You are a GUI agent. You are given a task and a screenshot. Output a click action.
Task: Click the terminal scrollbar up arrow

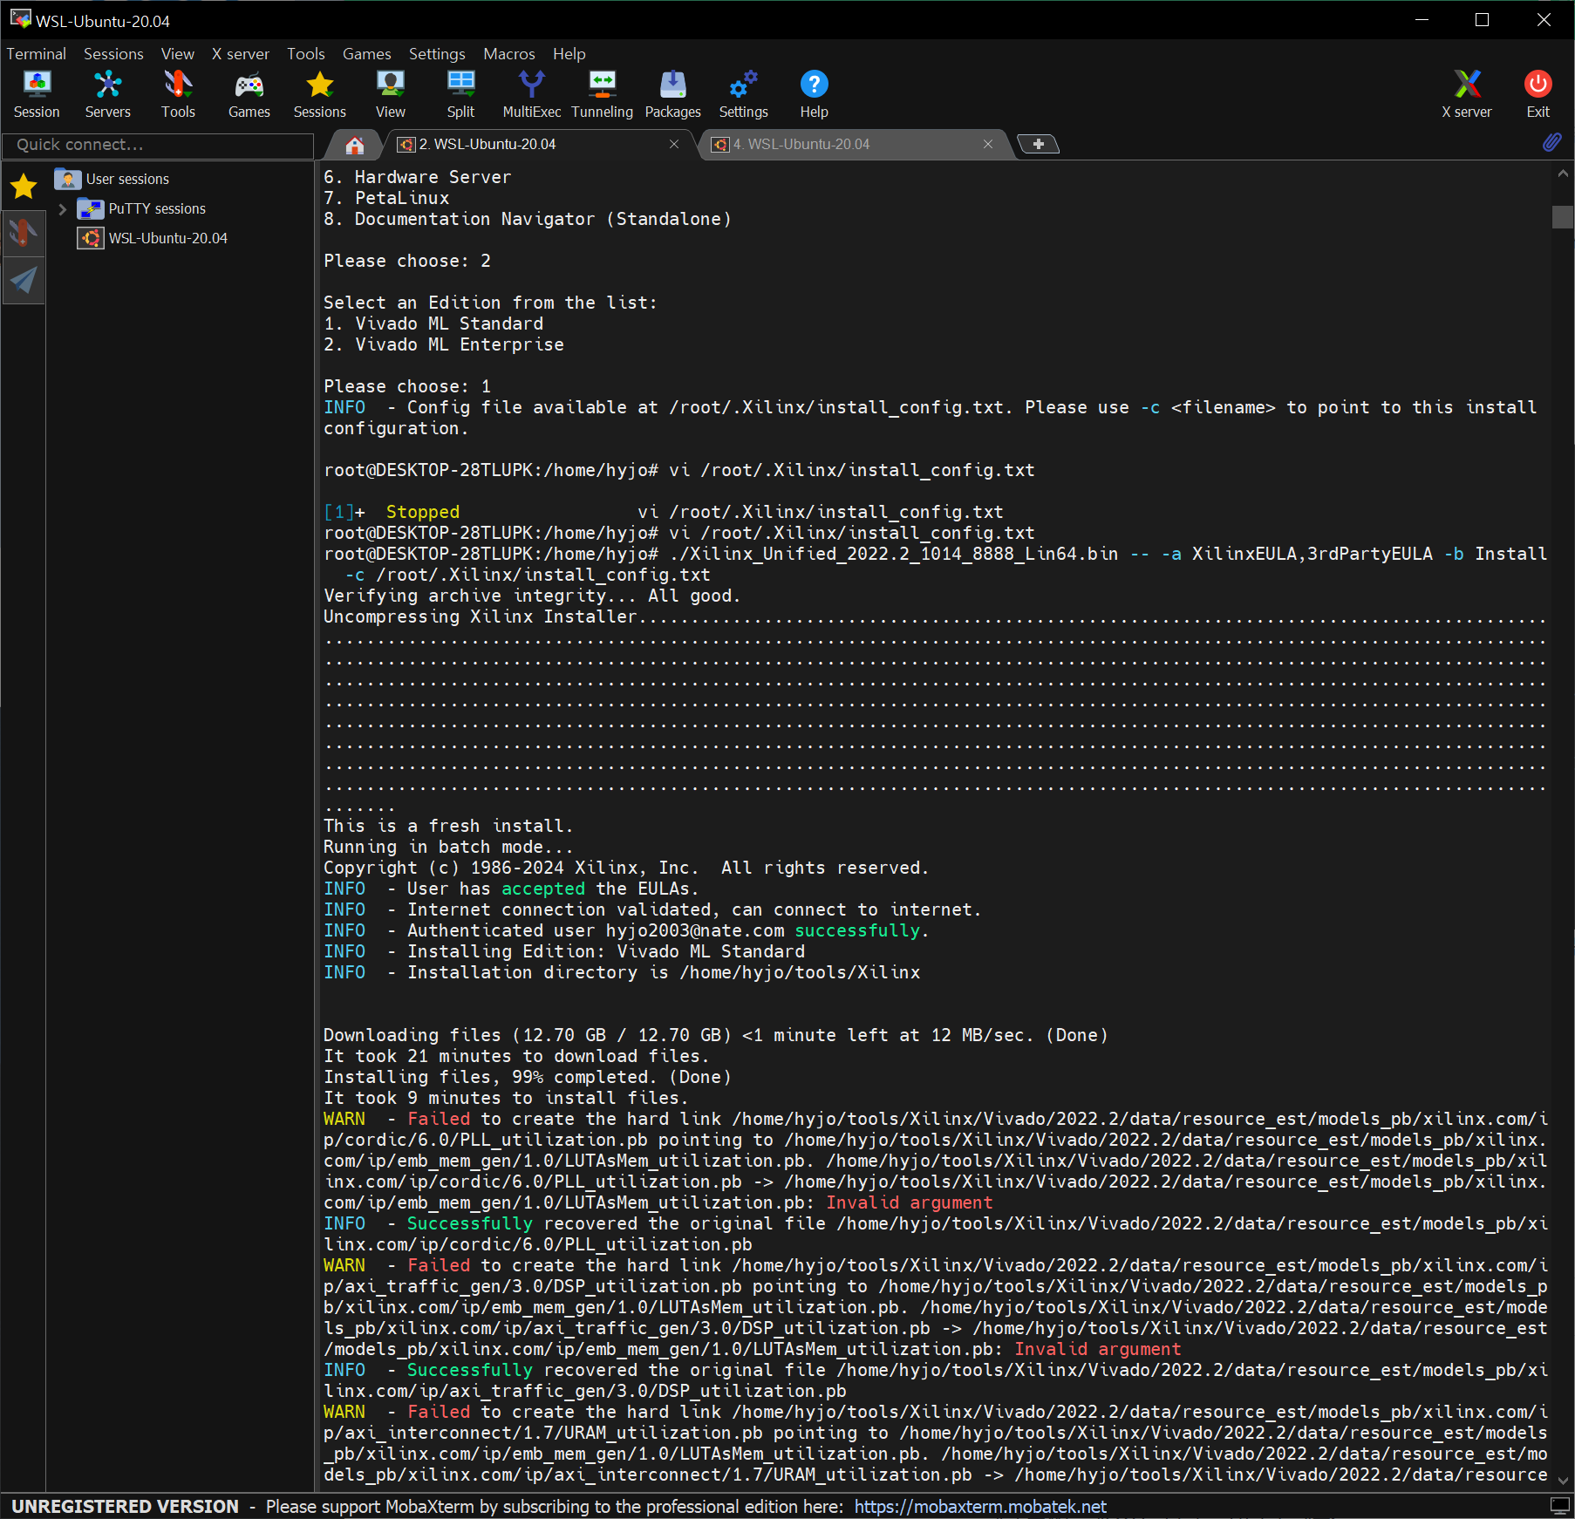point(1563,174)
